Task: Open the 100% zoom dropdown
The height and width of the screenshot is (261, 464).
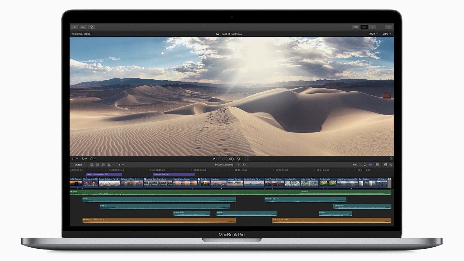Action: pos(373,34)
